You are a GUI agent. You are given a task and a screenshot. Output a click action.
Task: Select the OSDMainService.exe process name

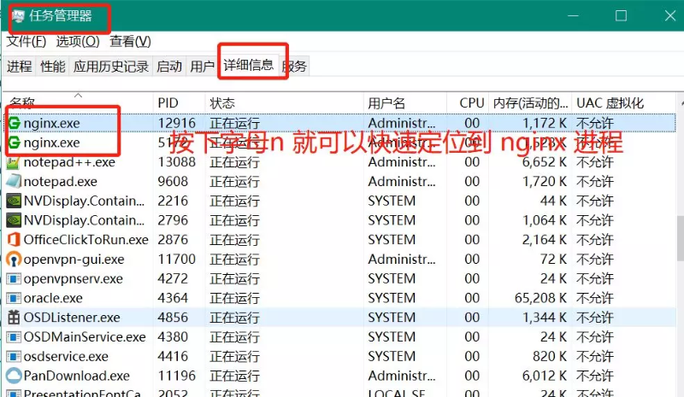[85, 337]
